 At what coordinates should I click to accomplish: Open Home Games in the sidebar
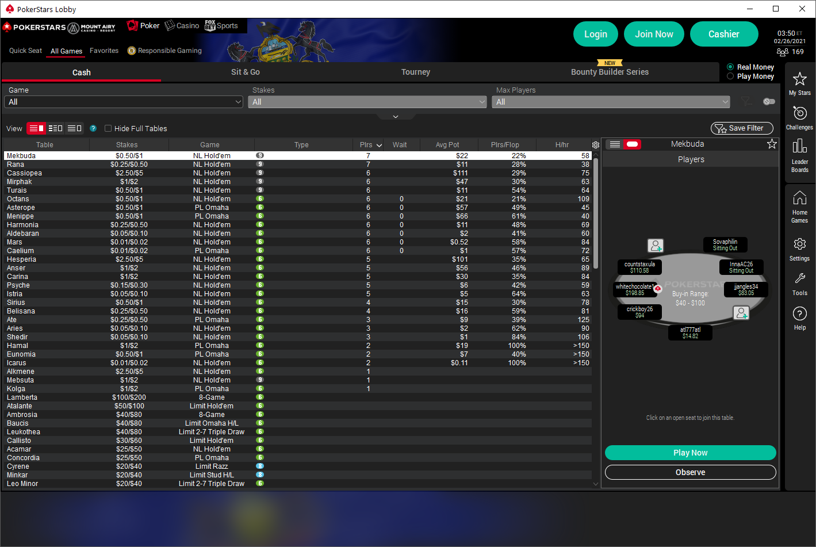click(799, 207)
